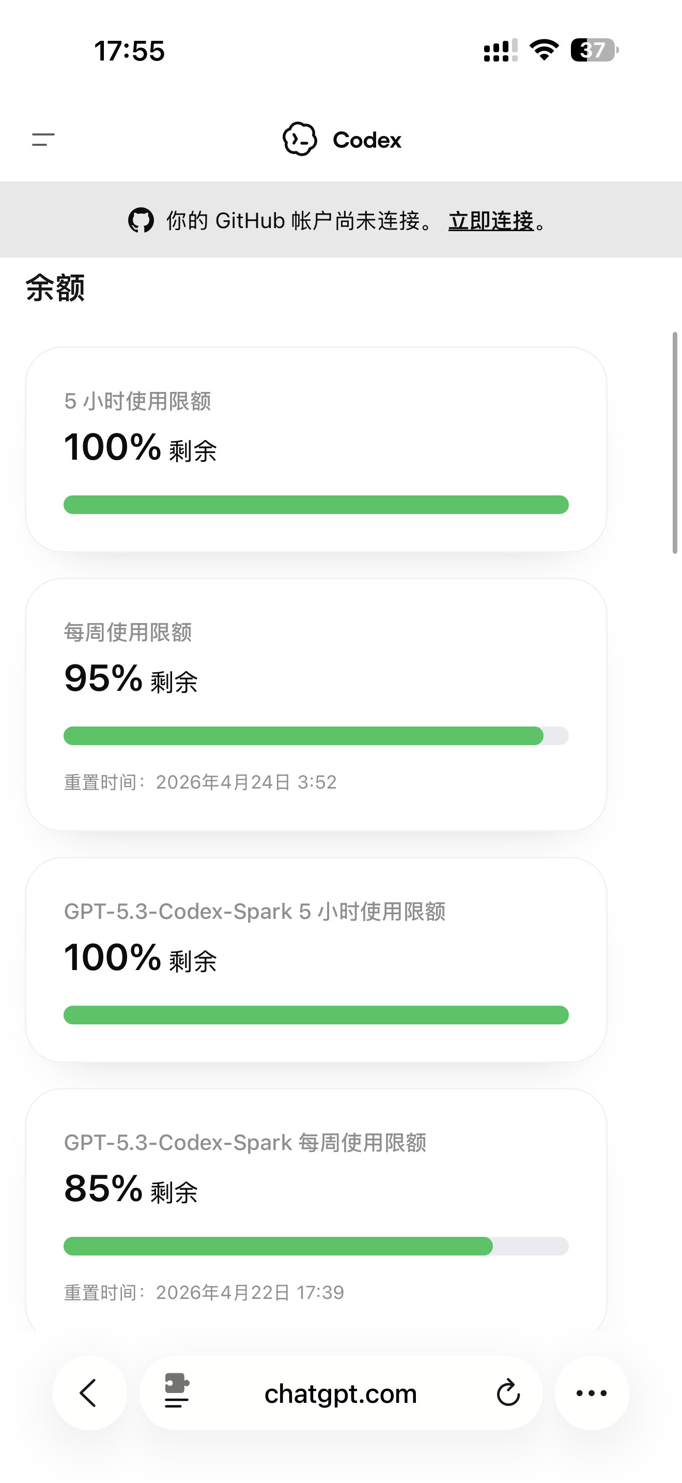Screen dimensions: 682x1483
Task: Open the page reader extensions icon
Action: click(x=177, y=1391)
